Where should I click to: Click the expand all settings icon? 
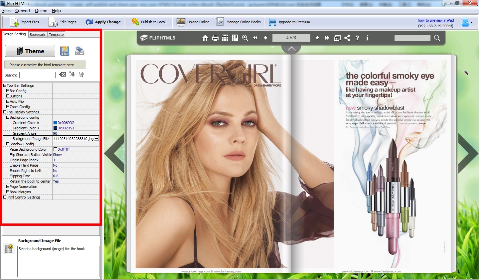(x=72, y=74)
